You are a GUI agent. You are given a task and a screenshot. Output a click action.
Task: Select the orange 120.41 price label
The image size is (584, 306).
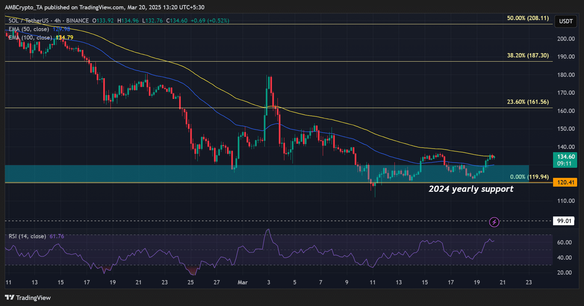[x=565, y=182]
